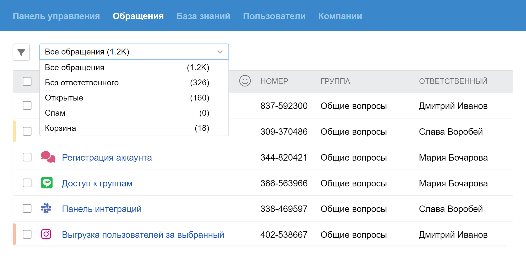
Task: Open Выгрузка пользователей за выбранный ticket
Action: point(143,235)
